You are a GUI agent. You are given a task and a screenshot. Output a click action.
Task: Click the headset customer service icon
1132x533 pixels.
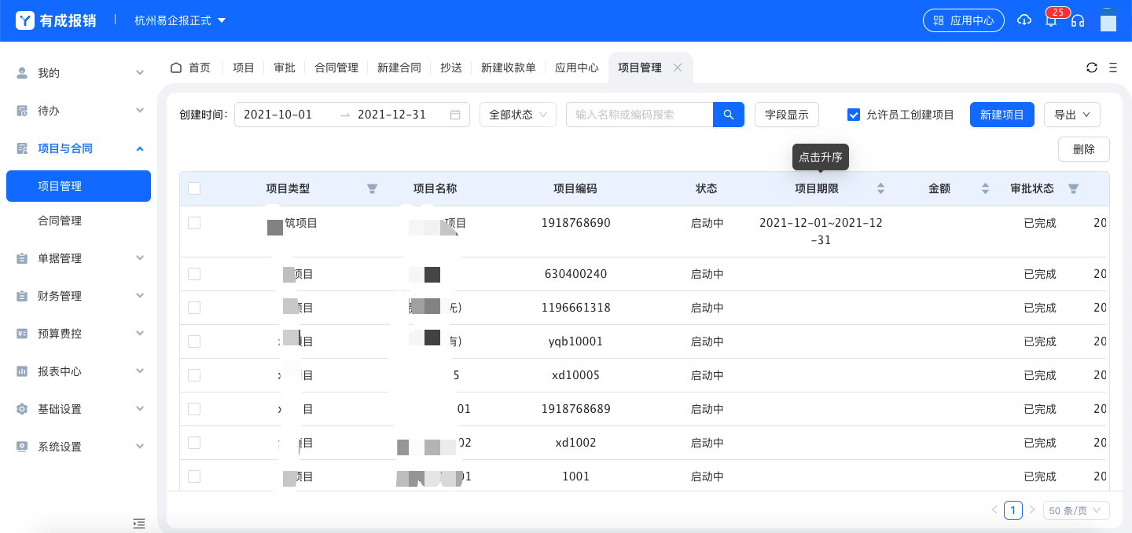1078,20
